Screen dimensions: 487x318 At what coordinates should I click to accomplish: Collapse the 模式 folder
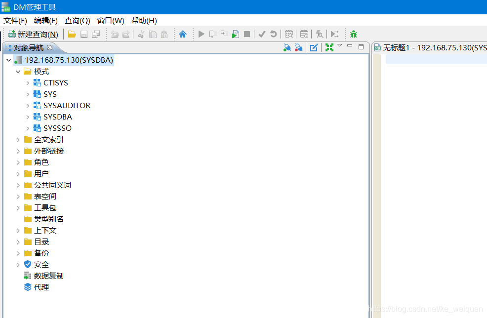(18, 72)
